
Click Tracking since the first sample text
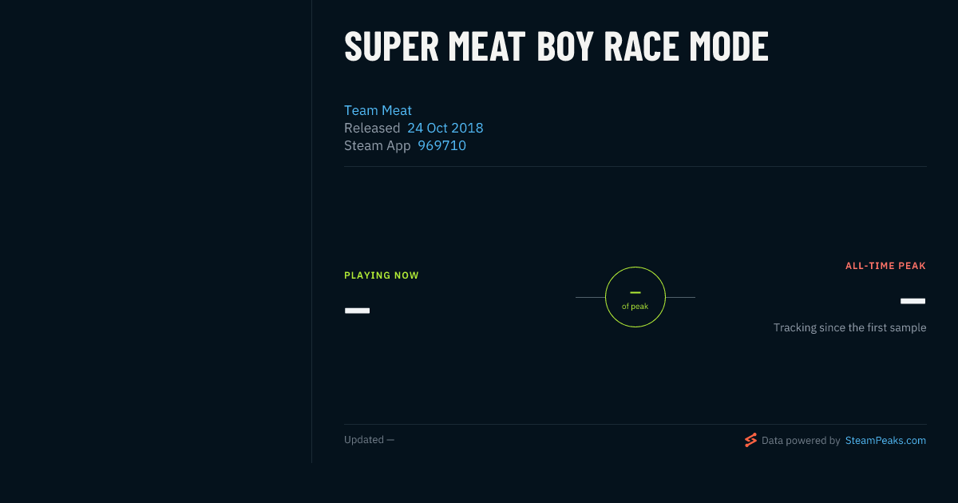pos(849,327)
